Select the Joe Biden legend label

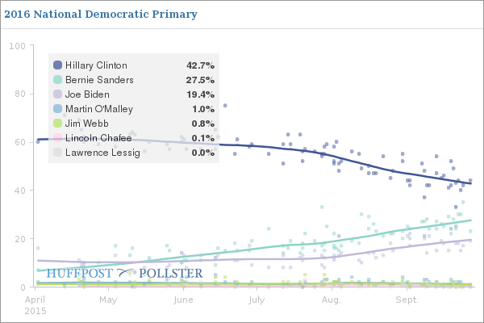point(88,94)
